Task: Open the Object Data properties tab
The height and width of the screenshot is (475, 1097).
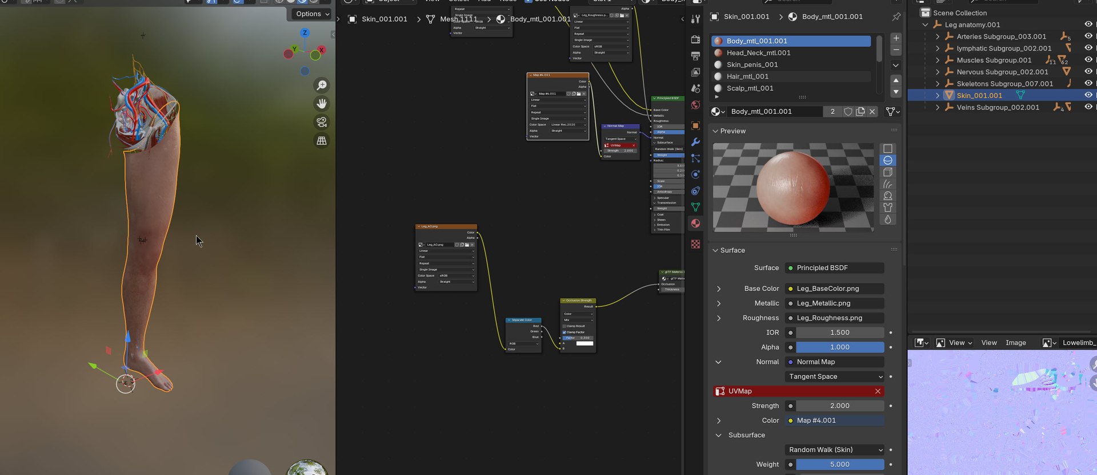Action: coord(695,207)
